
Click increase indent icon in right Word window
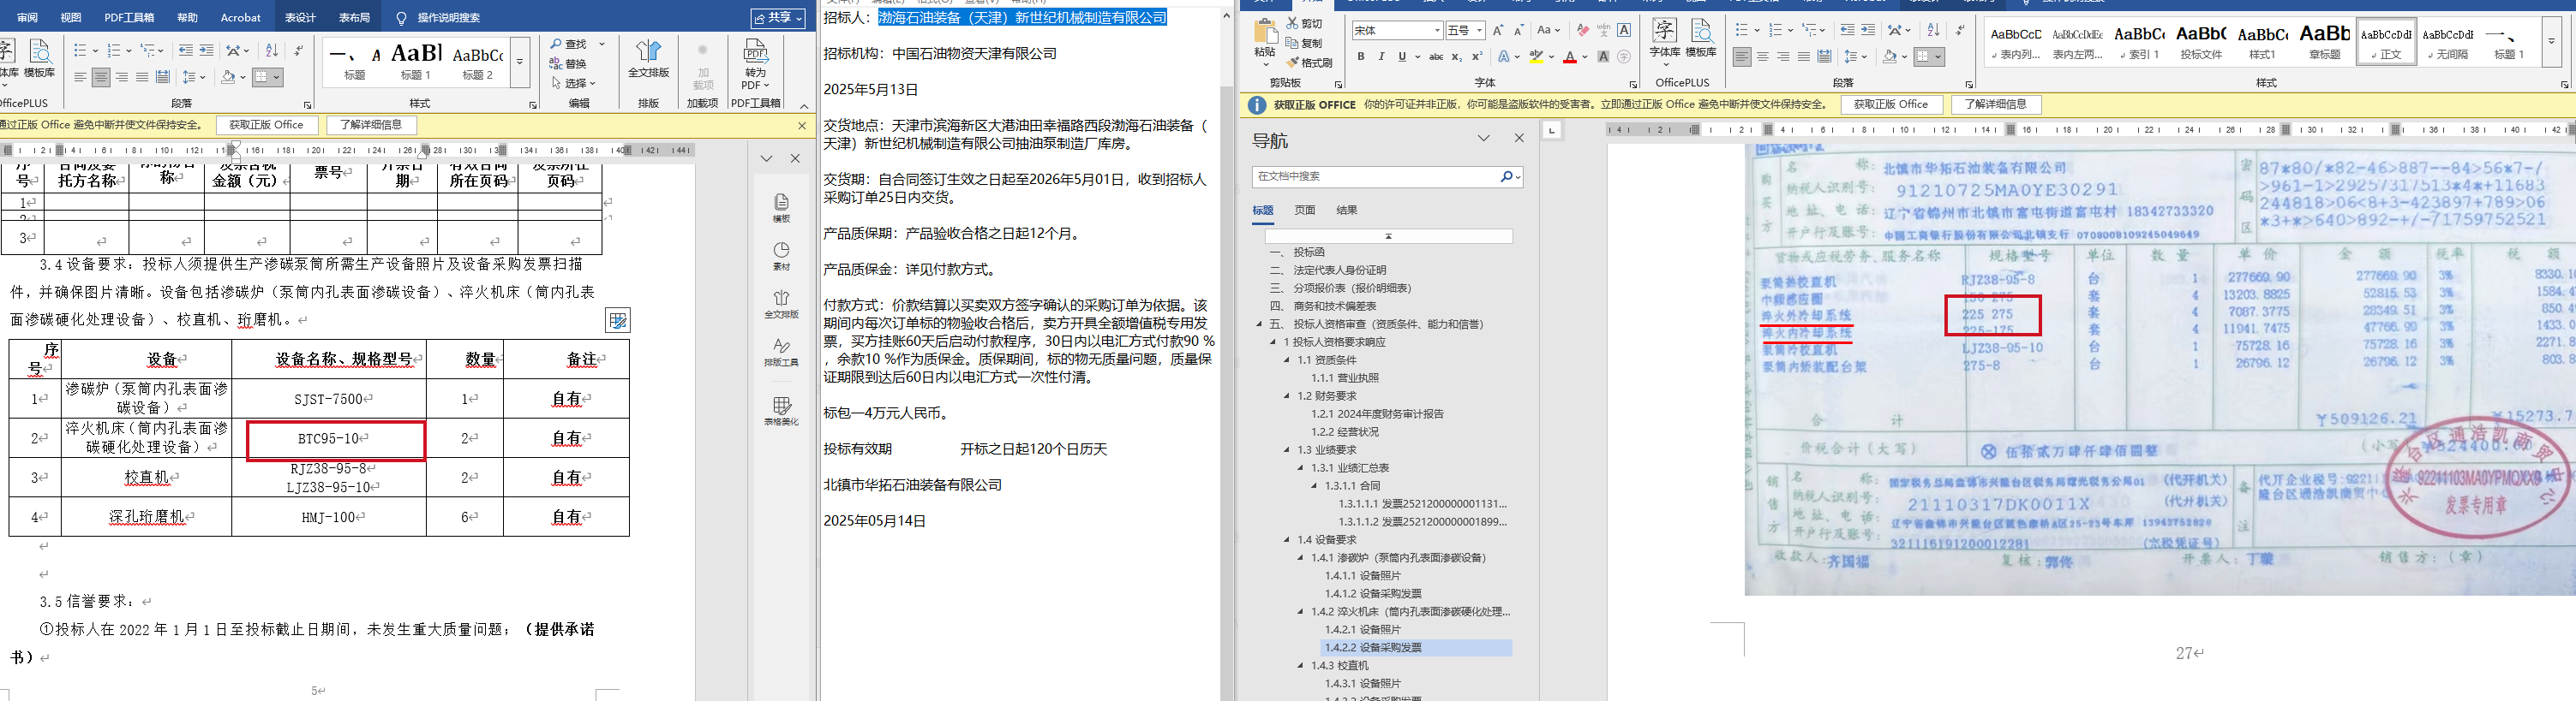coord(1868,30)
